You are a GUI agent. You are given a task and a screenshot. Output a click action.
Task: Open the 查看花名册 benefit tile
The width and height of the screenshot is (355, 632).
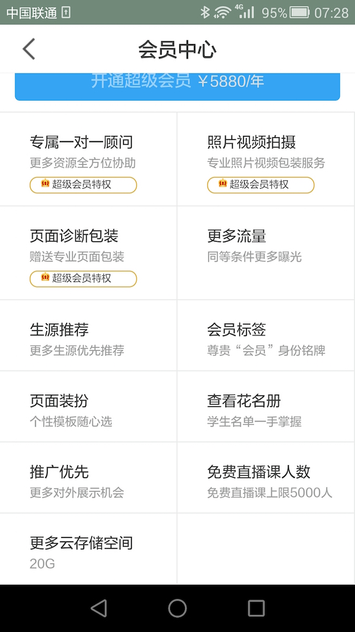(266, 406)
